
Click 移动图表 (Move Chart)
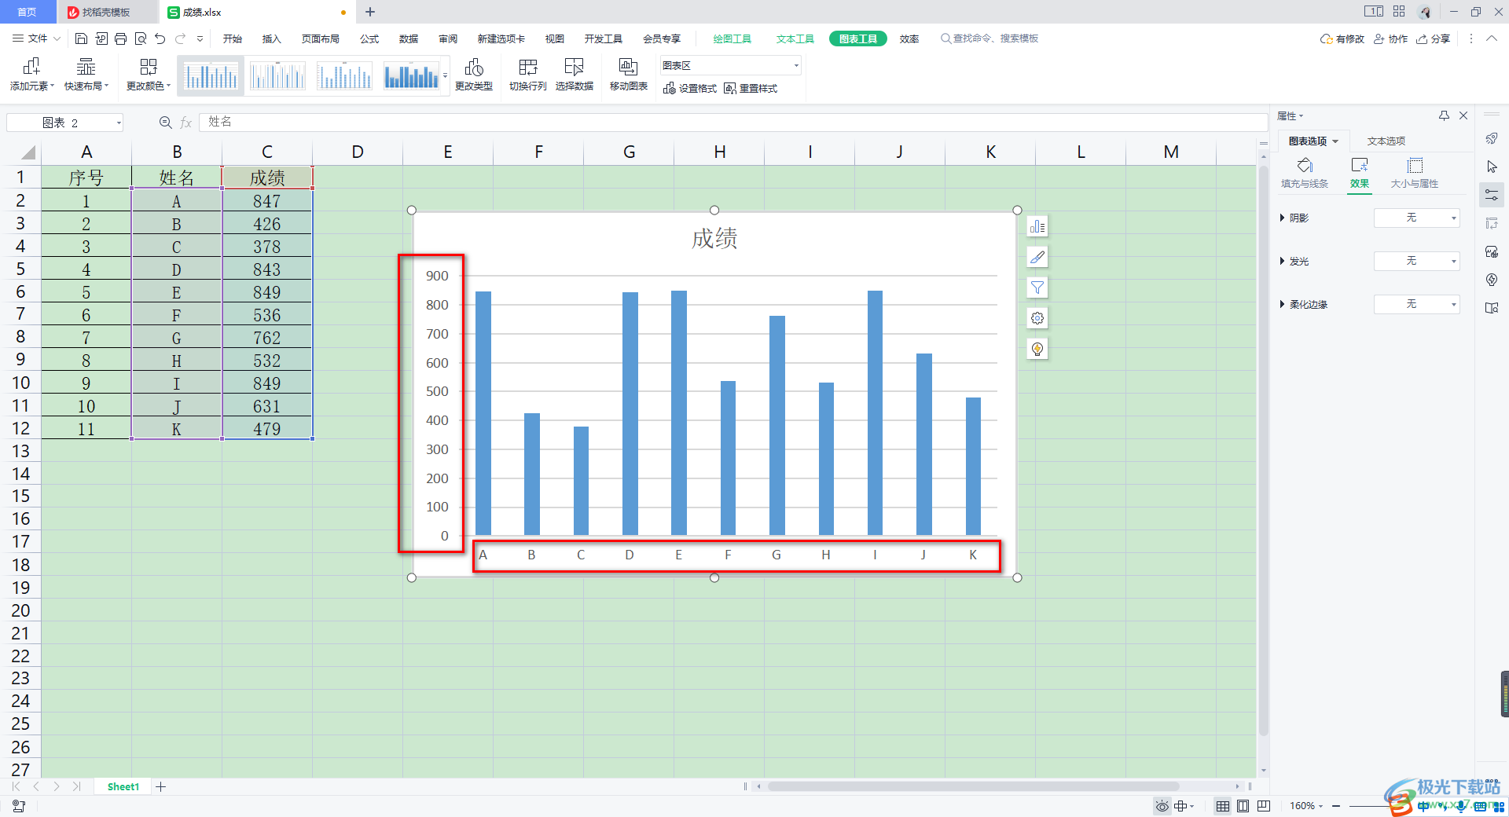pos(629,75)
